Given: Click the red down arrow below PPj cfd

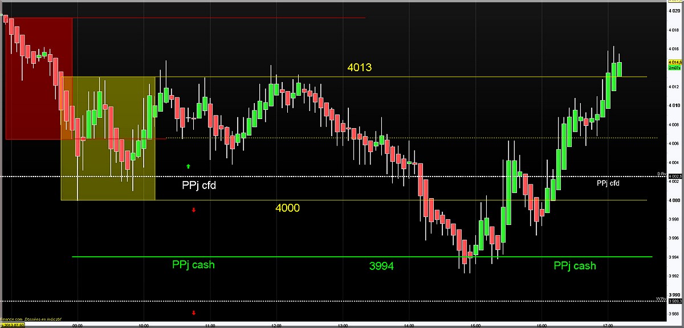Looking at the screenshot, I should click(x=194, y=210).
